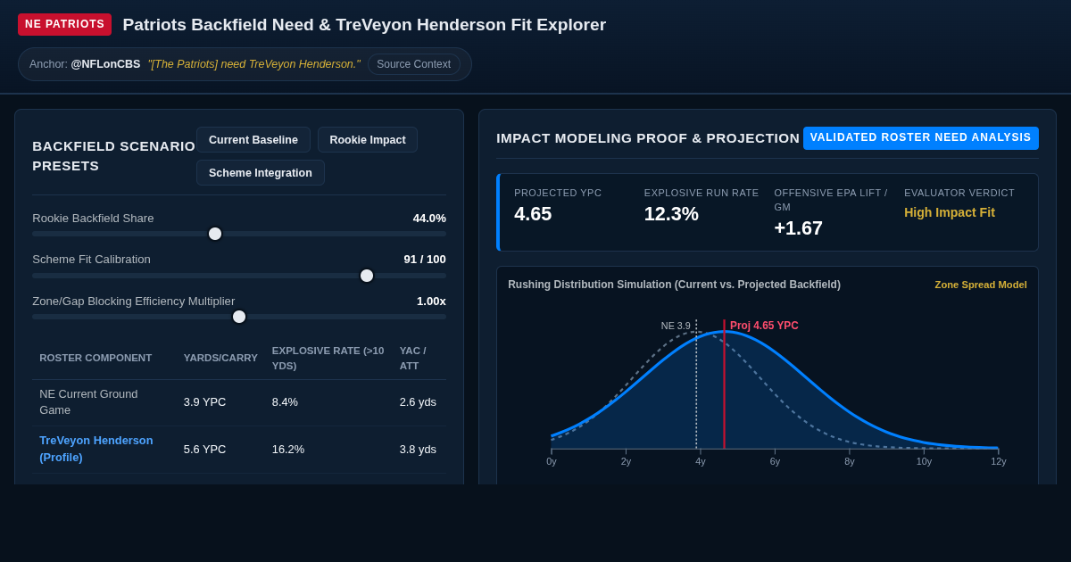The width and height of the screenshot is (1071, 562).
Task: Select the Scheme Integration preset
Action: tap(261, 173)
